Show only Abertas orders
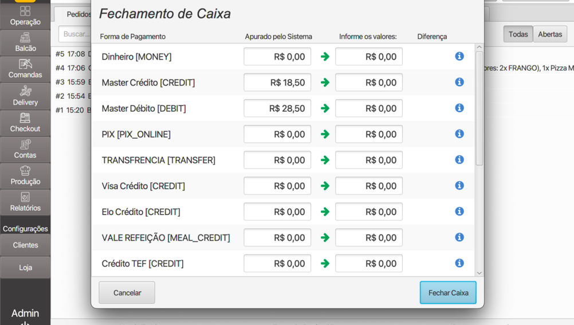The image size is (574, 325). tap(550, 34)
